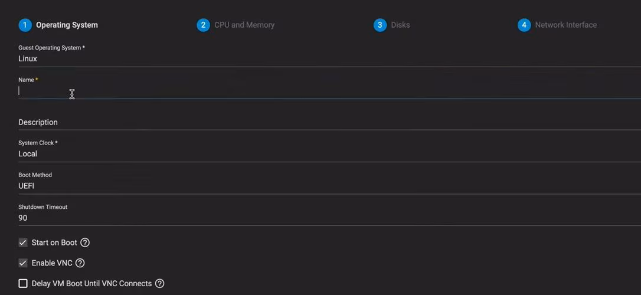
Task: Select the Operating System step label
Action: 67,25
